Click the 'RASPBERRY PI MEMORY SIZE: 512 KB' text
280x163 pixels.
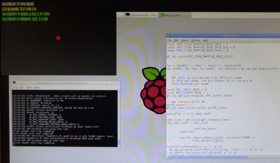[x=25, y=19]
